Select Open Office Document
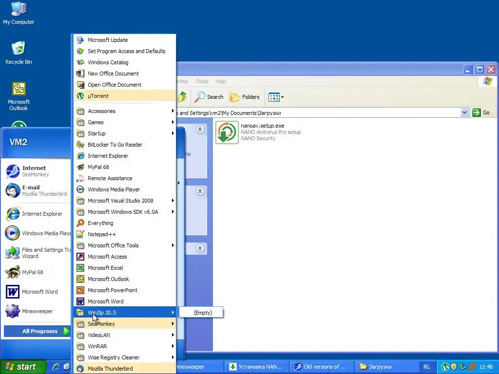 pyautogui.click(x=125, y=85)
